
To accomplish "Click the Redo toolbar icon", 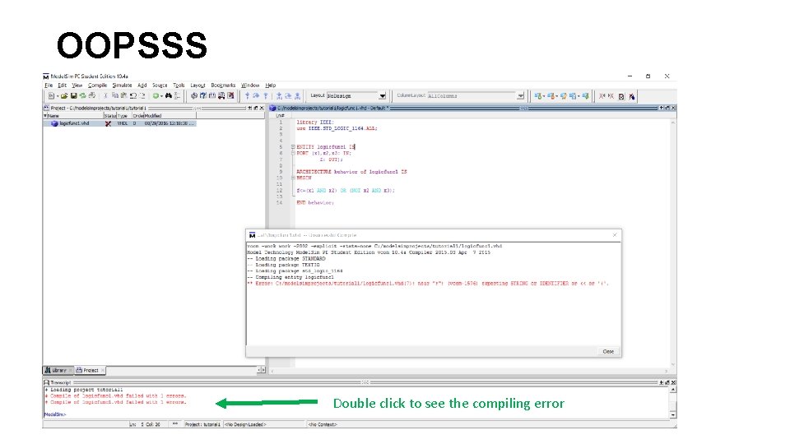I will point(142,95).
